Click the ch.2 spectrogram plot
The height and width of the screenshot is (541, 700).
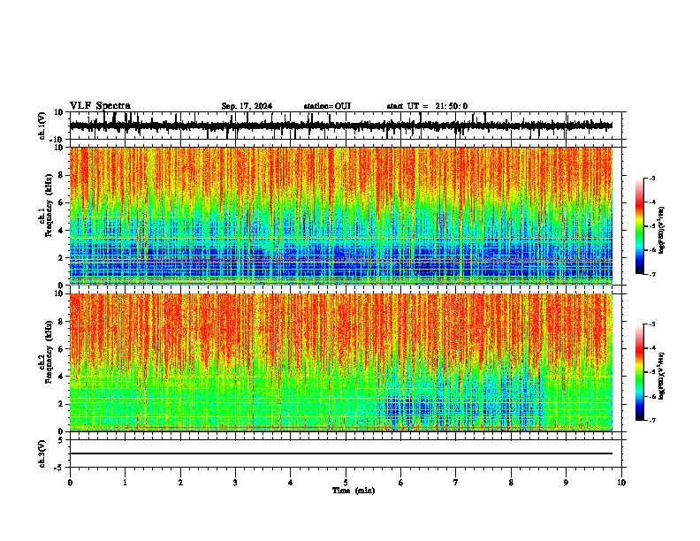pos(341,362)
